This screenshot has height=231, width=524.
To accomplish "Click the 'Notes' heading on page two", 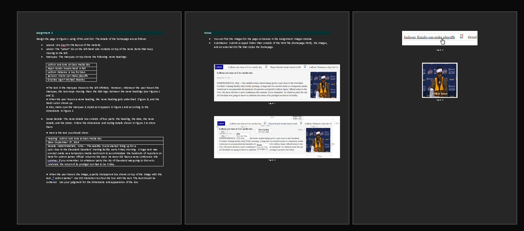I will coord(208,33).
